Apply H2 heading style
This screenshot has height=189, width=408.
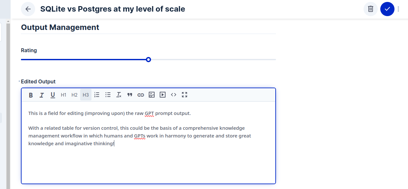pos(74,95)
